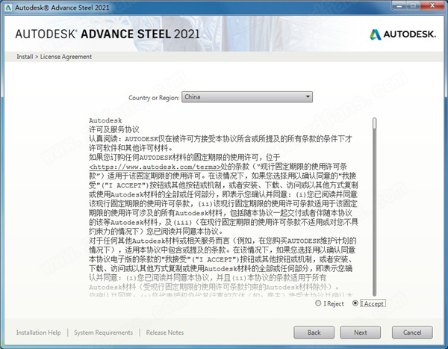Select the I Reject radio button

click(x=318, y=303)
